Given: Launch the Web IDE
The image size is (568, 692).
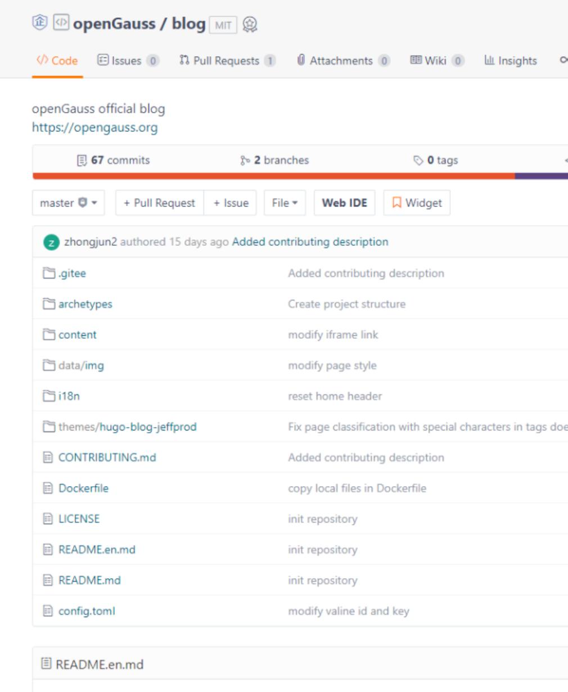Looking at the screenshot, I should (x=344, y=203).
